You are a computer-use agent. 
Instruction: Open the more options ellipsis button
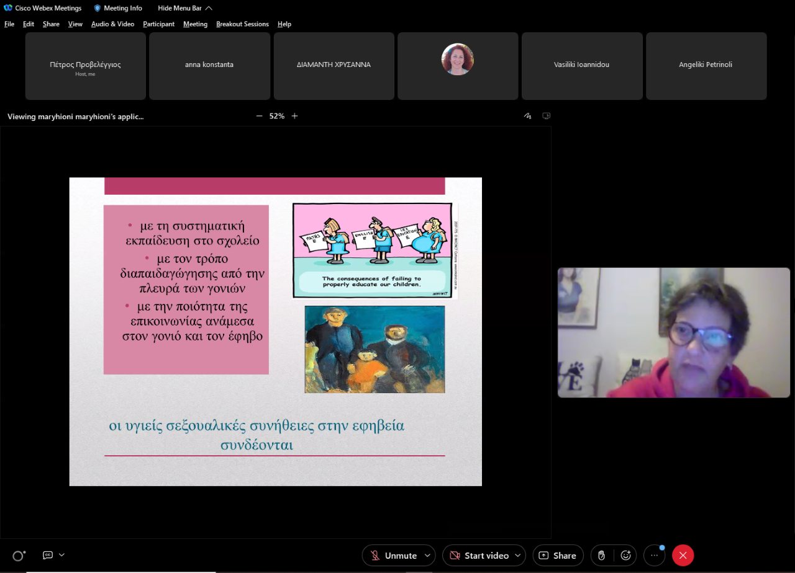[x=654, y=556]
